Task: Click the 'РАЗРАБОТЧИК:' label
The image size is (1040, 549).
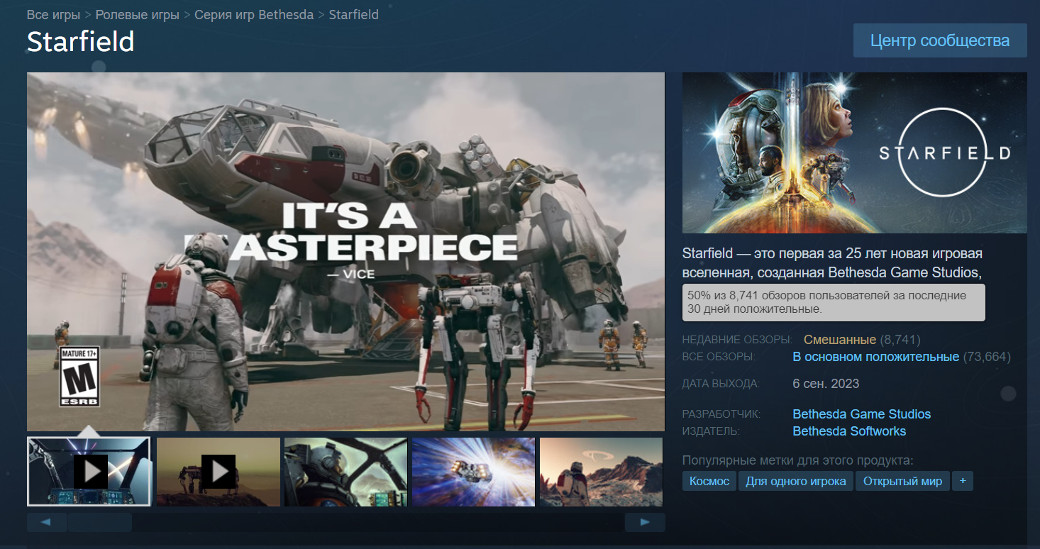Action: 720,414
